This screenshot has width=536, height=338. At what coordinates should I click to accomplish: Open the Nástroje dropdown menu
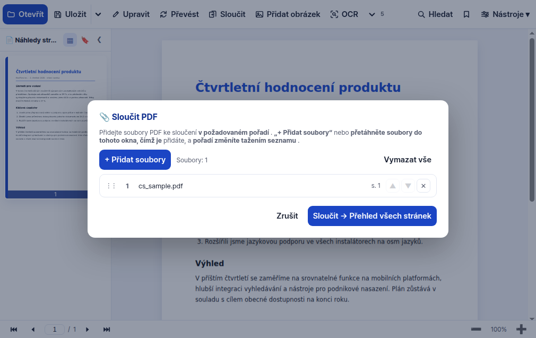click(x=505, y=14)
